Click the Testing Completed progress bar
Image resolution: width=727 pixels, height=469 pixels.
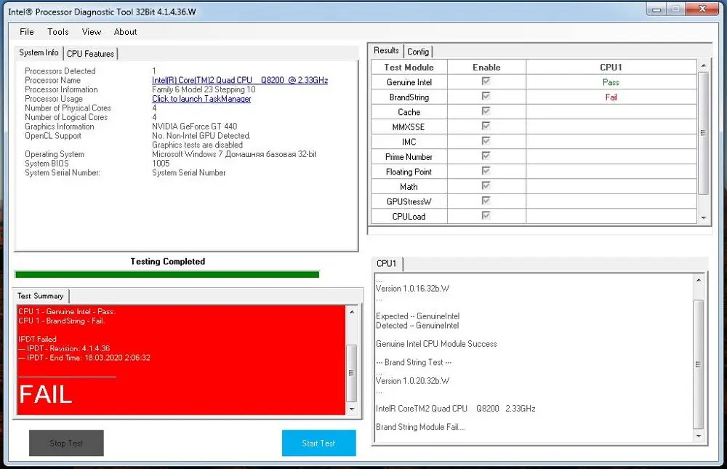pos(167,275)
